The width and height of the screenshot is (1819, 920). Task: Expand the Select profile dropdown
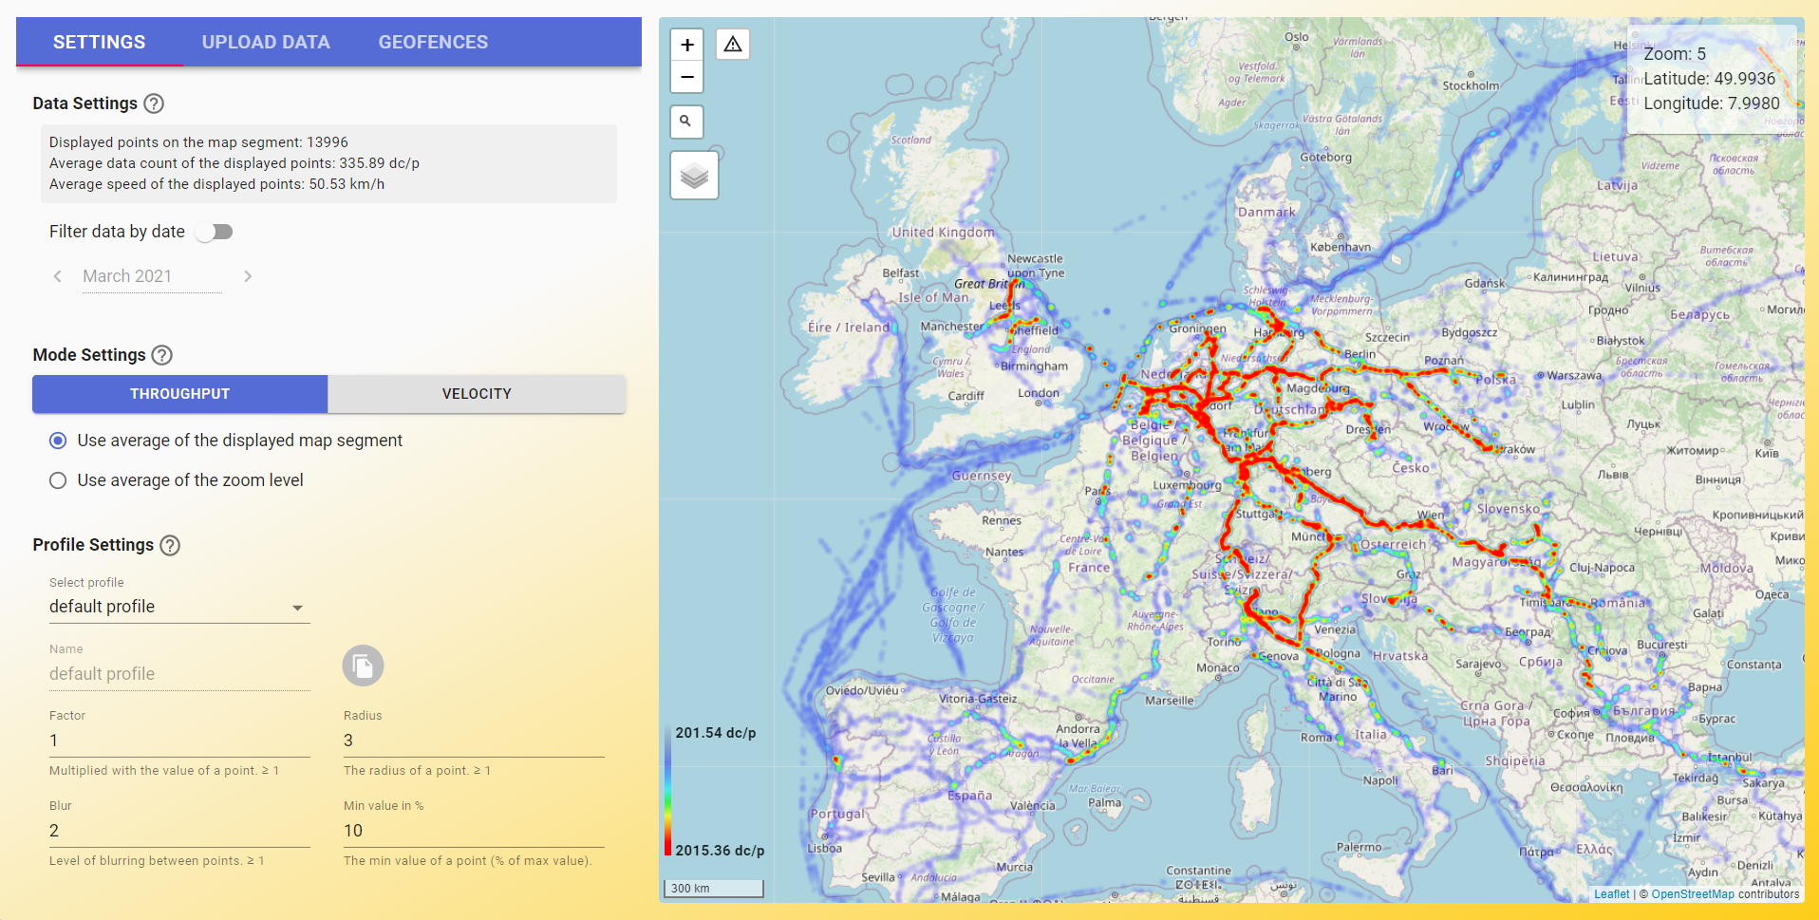click(179, 607)
